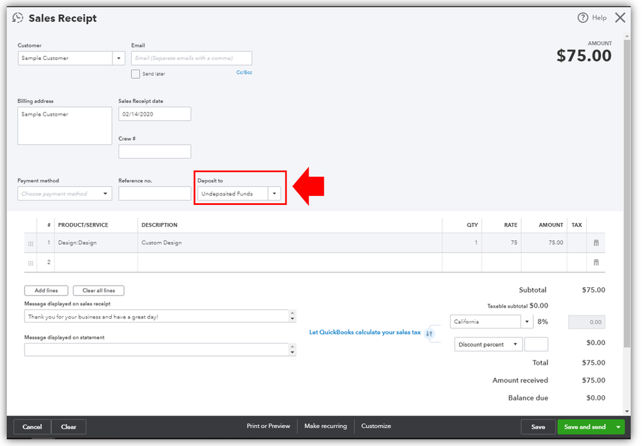This screenshot has height=446, width=642.
Task: Click the Sample Customer customer field
Action: [65, 58]
